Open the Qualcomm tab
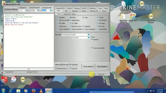166x93 pixels. [x=75, y=11]
